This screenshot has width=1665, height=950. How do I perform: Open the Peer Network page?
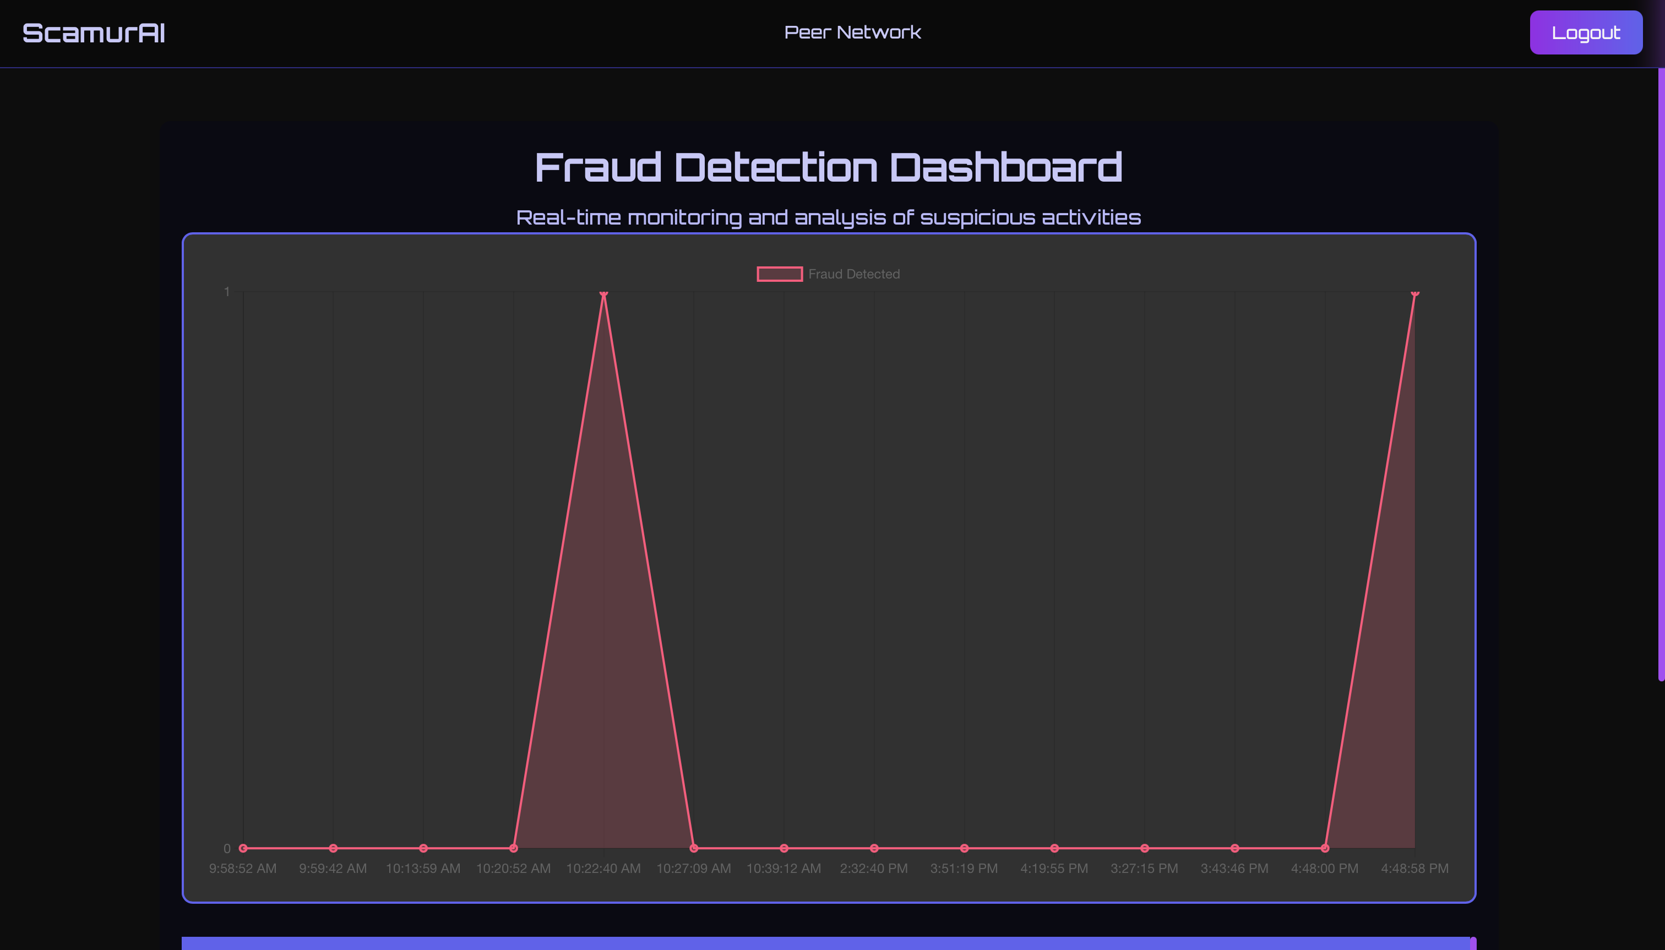[x=852, y=32]
